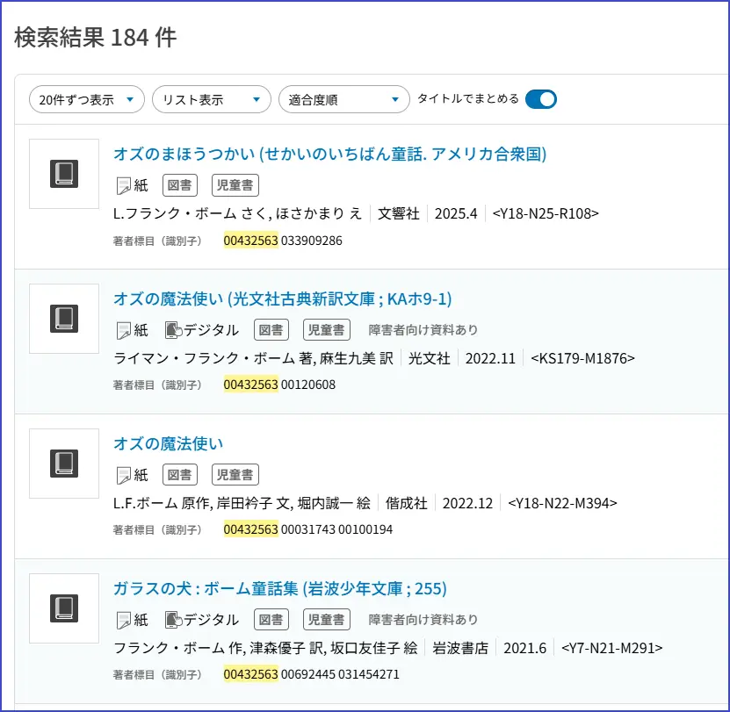Viewport: 730px width, 712px height.
Task: Open オズの魔法使い 光文社古典新訳文庫 title link
Action: [x=282, y=298]
